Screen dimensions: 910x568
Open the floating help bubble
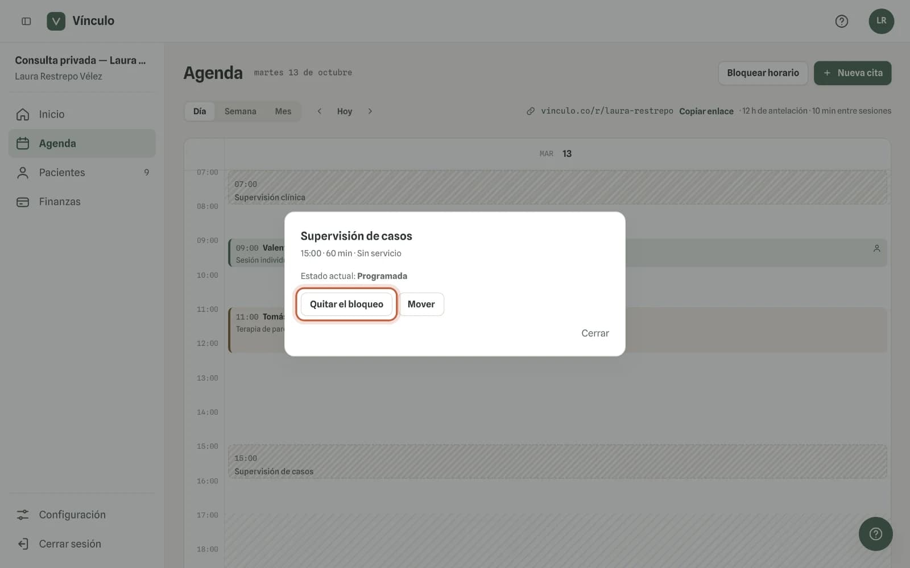(x=875, y=533)
